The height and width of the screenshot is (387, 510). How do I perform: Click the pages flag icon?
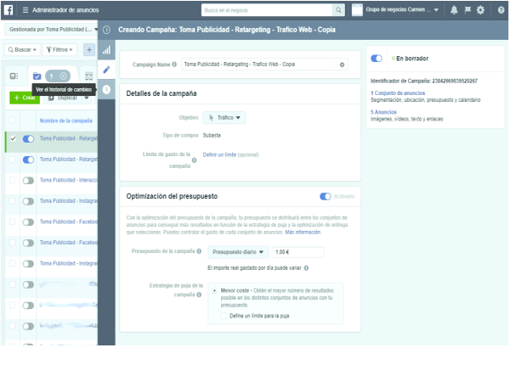tap(467, 9)
